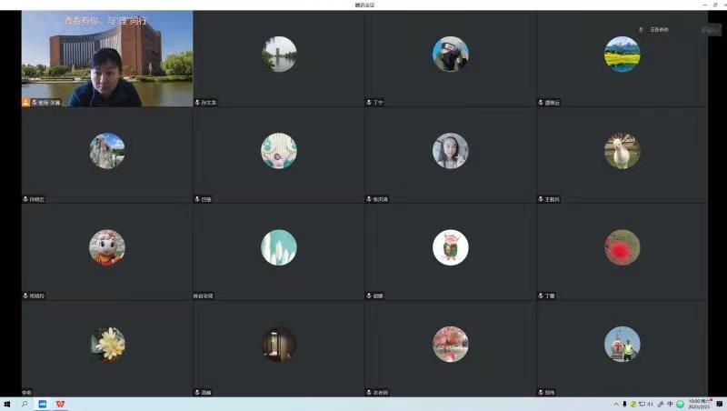Open WPS Office from the taskbar
727x411 pixels.
(x=60, y=404)
